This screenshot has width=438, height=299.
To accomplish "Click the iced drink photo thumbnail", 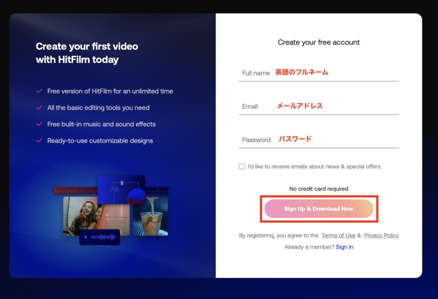I will [x=151, y=216].
